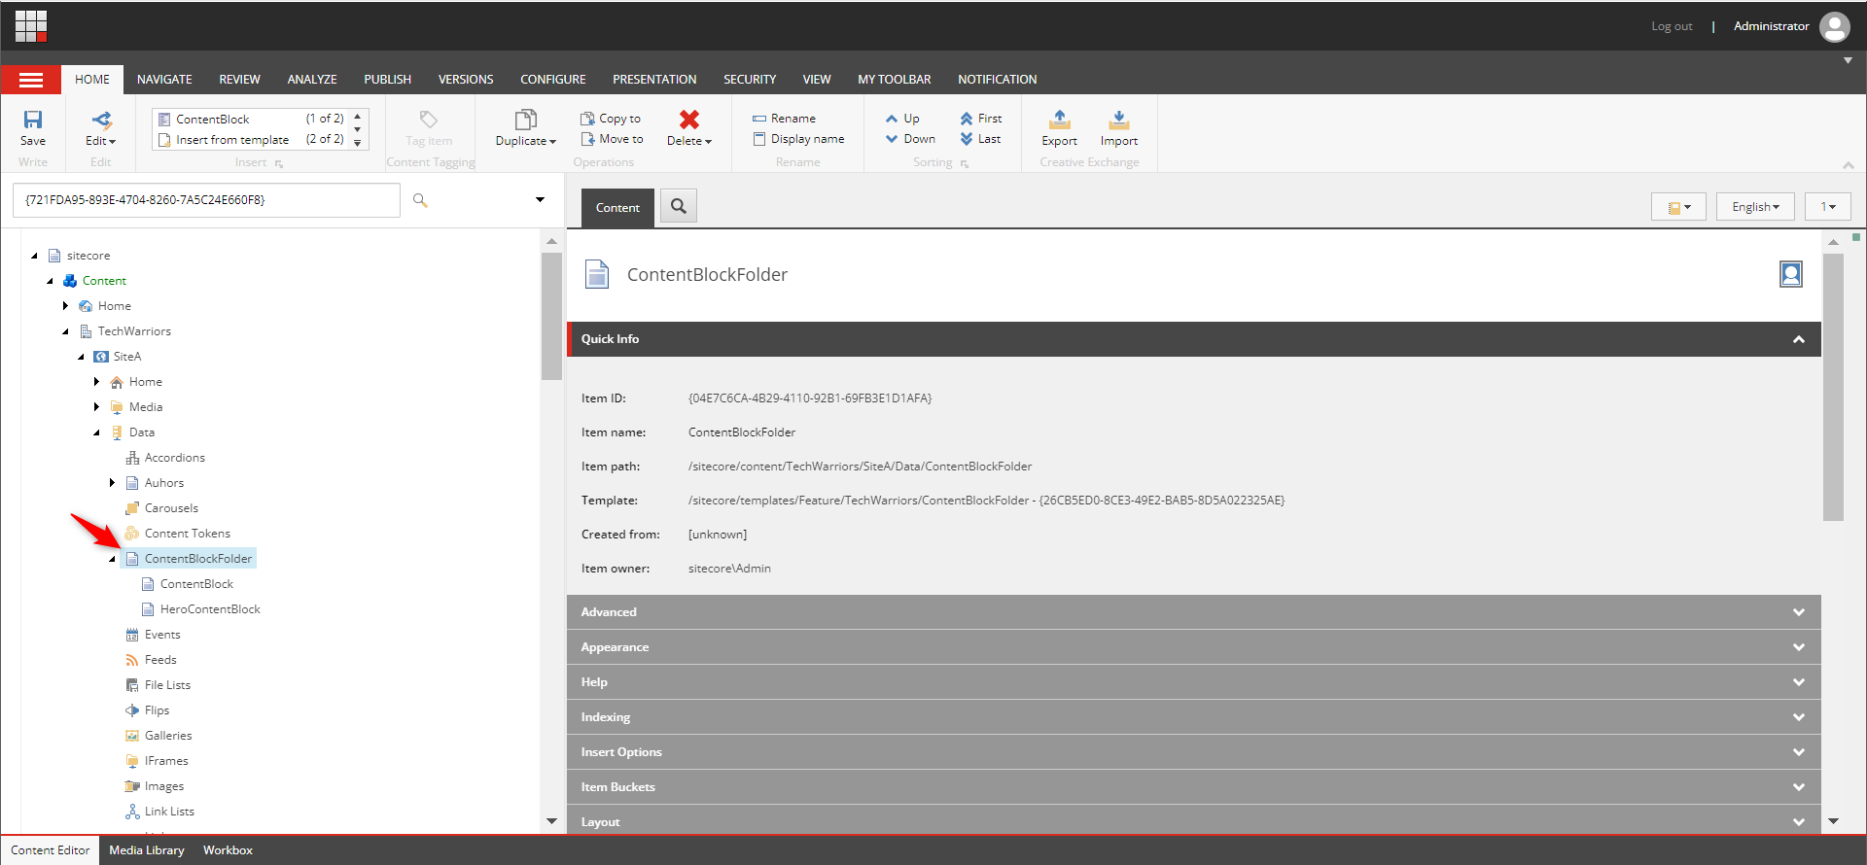Viewport: 1867px width, 865px height.
Task: Open the red hamburger menu button
Action: (x=31, y=80)
